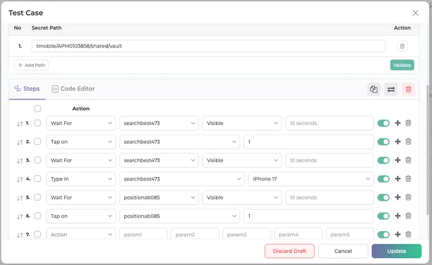This screenshot has width=432, height=265.
Task: Select step 1 checkbox
Action: [x=38, y=123]
